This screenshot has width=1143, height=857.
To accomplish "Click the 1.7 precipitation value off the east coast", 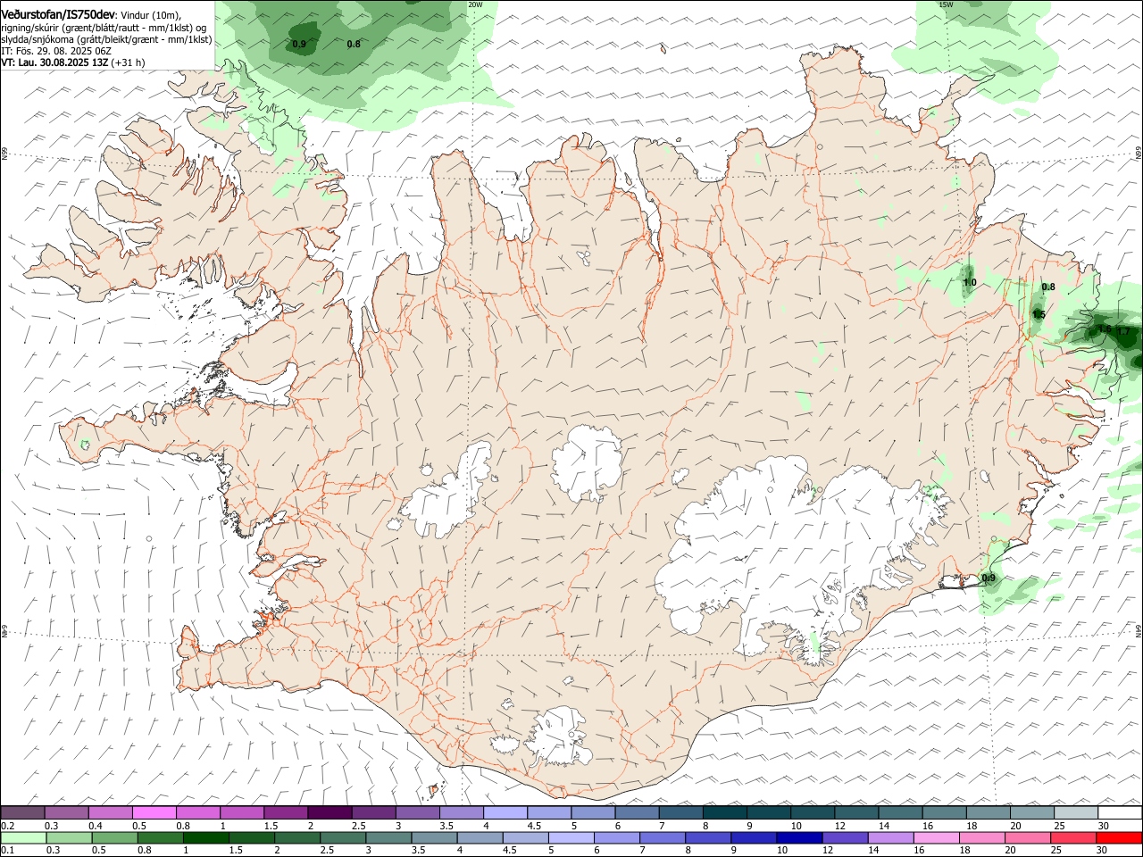I will [x=1123, y=331].
